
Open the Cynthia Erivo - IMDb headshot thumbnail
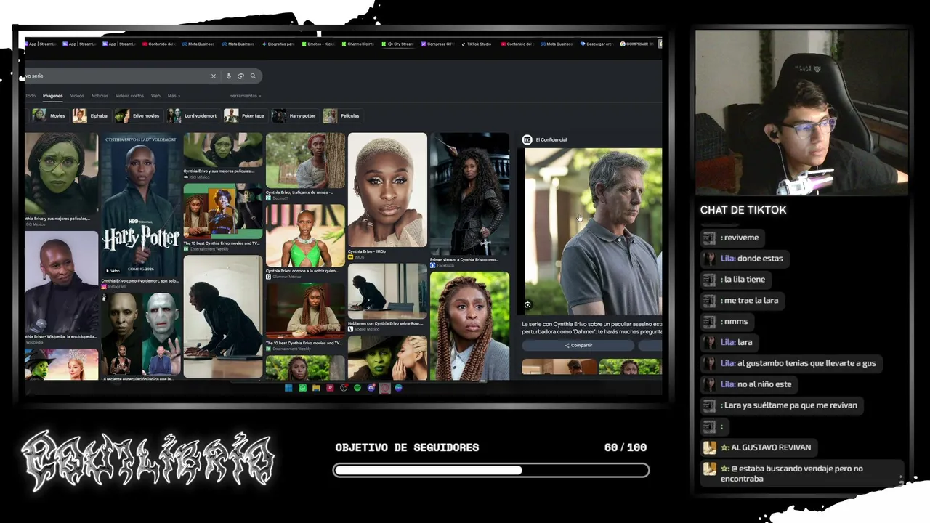tap(387, 190)
